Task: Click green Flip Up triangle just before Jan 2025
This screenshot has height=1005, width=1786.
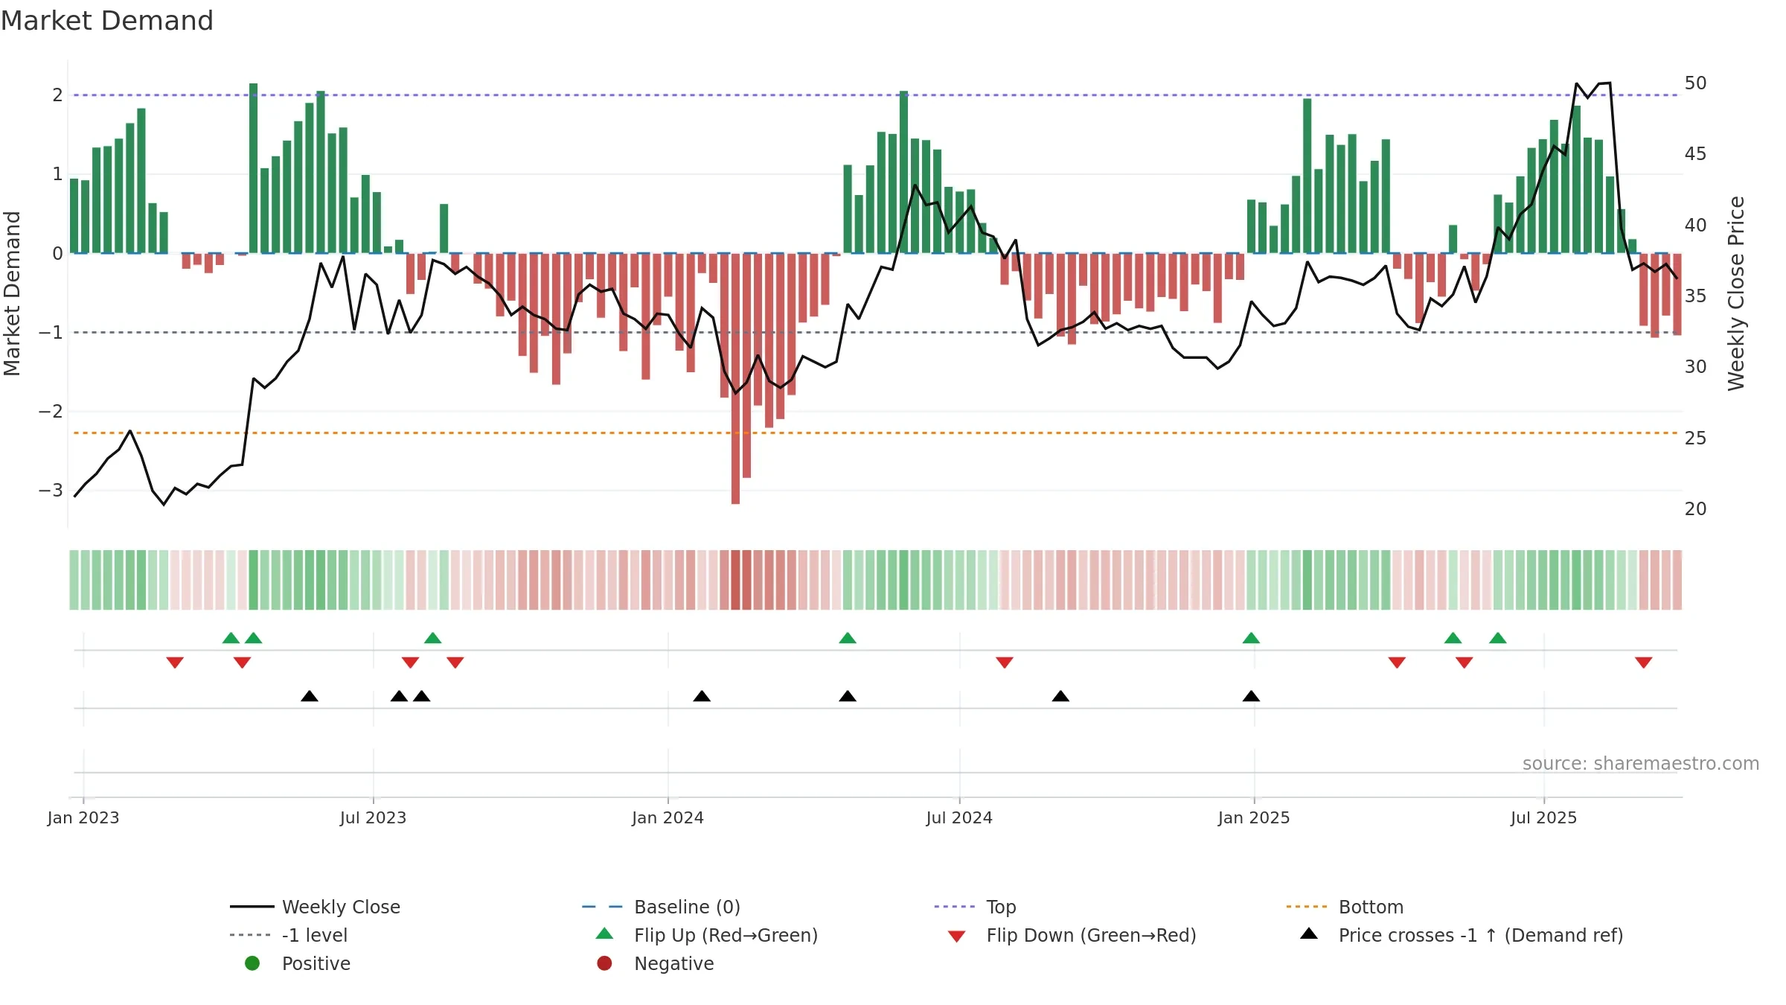Action: pos(1251,638)
